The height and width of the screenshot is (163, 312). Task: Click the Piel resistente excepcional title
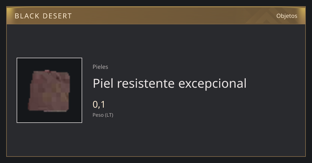pyautogui.click(x=170, y=83)
